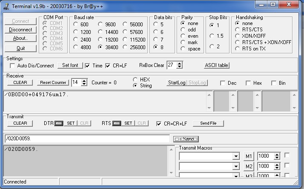Click the M1 delay field showing 1000
This screenshot has width=304, height=189.
coord(266,156)
